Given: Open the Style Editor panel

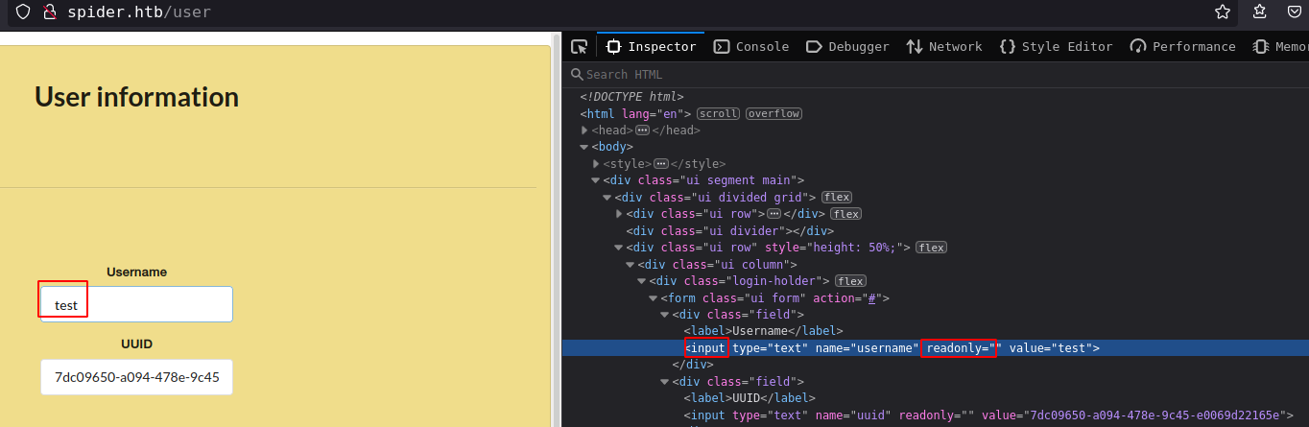Looking at the screenshot, I should [x=1056, y=47].
